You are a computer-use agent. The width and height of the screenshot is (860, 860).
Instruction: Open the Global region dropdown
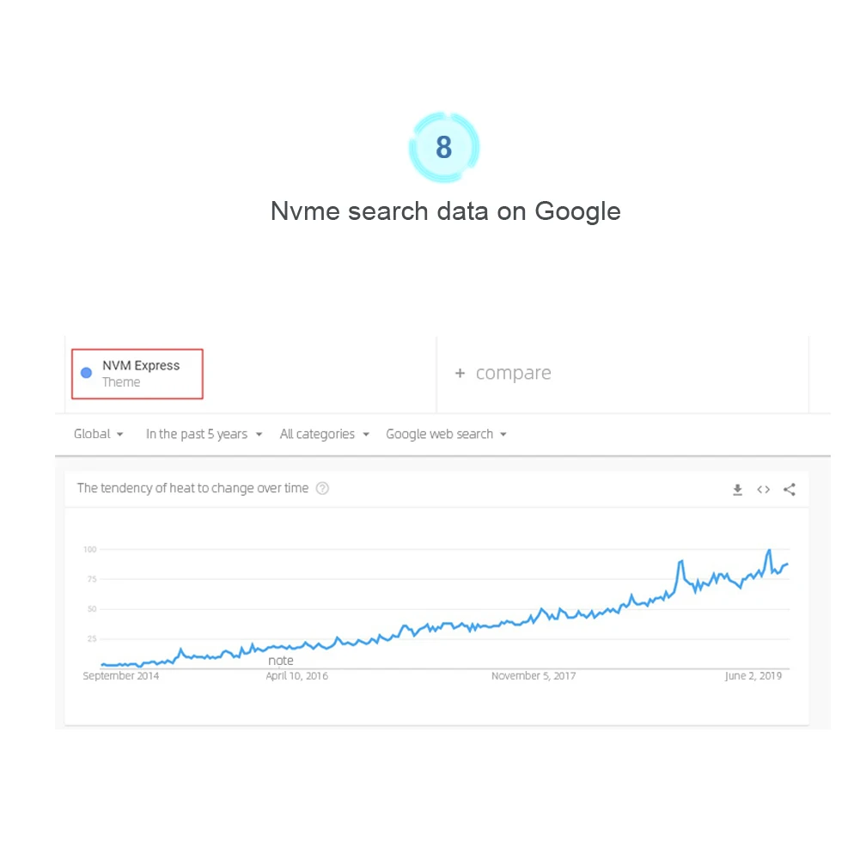tap(98, 434)
